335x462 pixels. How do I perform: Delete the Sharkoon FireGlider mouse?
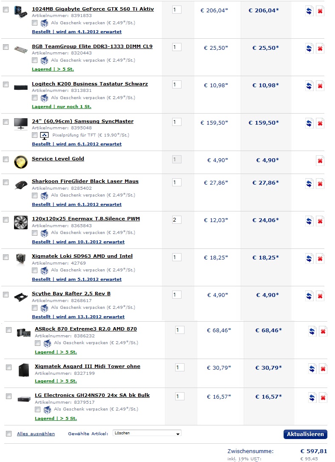[320, 183]
